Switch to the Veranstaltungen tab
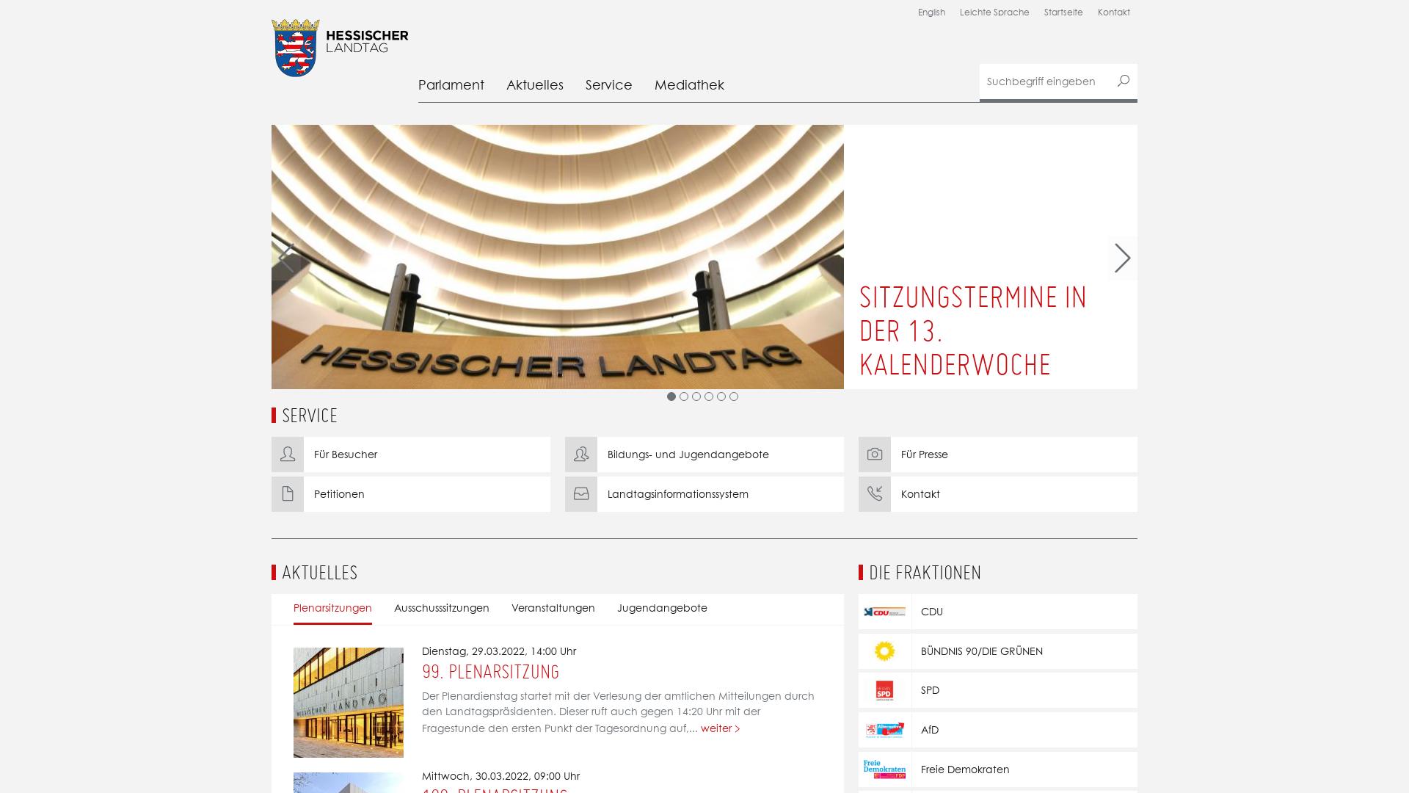The height and width of the screenshot is (793, 1409). click(553, 608)
